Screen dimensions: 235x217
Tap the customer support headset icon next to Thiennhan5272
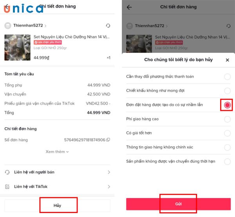coord(108,25)
